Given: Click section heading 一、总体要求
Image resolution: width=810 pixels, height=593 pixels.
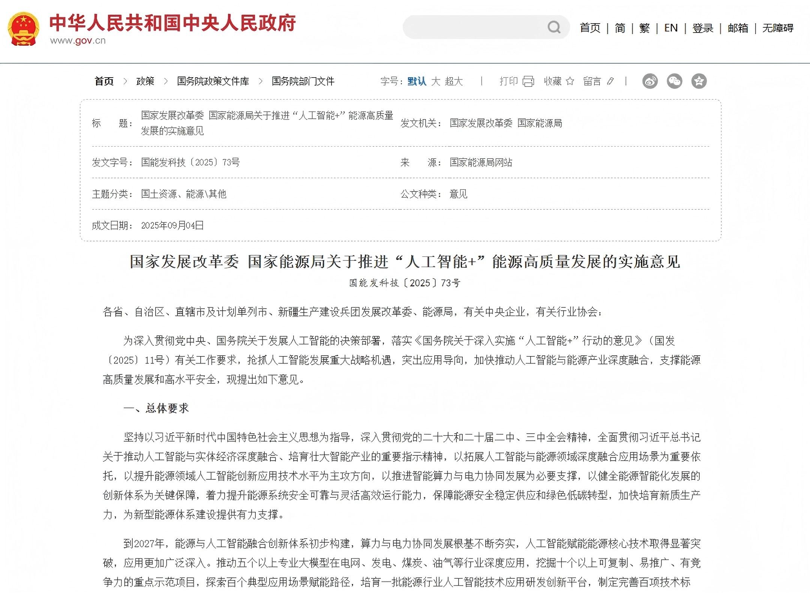Looking at the screenshot, I should click(x=156, y=408).
